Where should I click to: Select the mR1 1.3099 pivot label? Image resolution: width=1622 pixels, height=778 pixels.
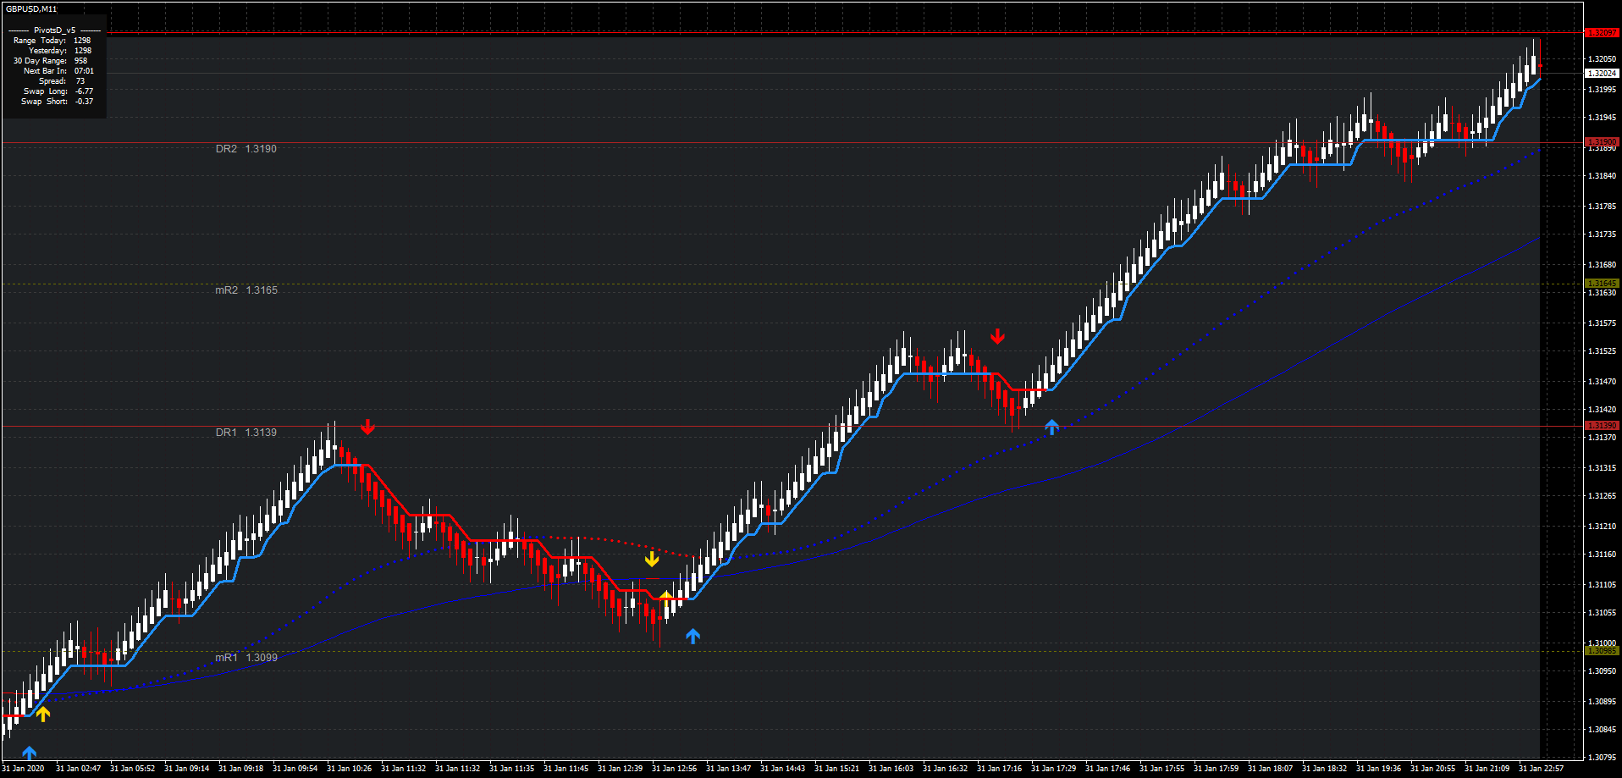click(246, 658)
